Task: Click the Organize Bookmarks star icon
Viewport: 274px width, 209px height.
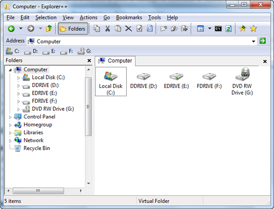Action: tap(253, 28)
